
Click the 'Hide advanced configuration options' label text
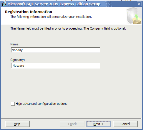[41, 104]
